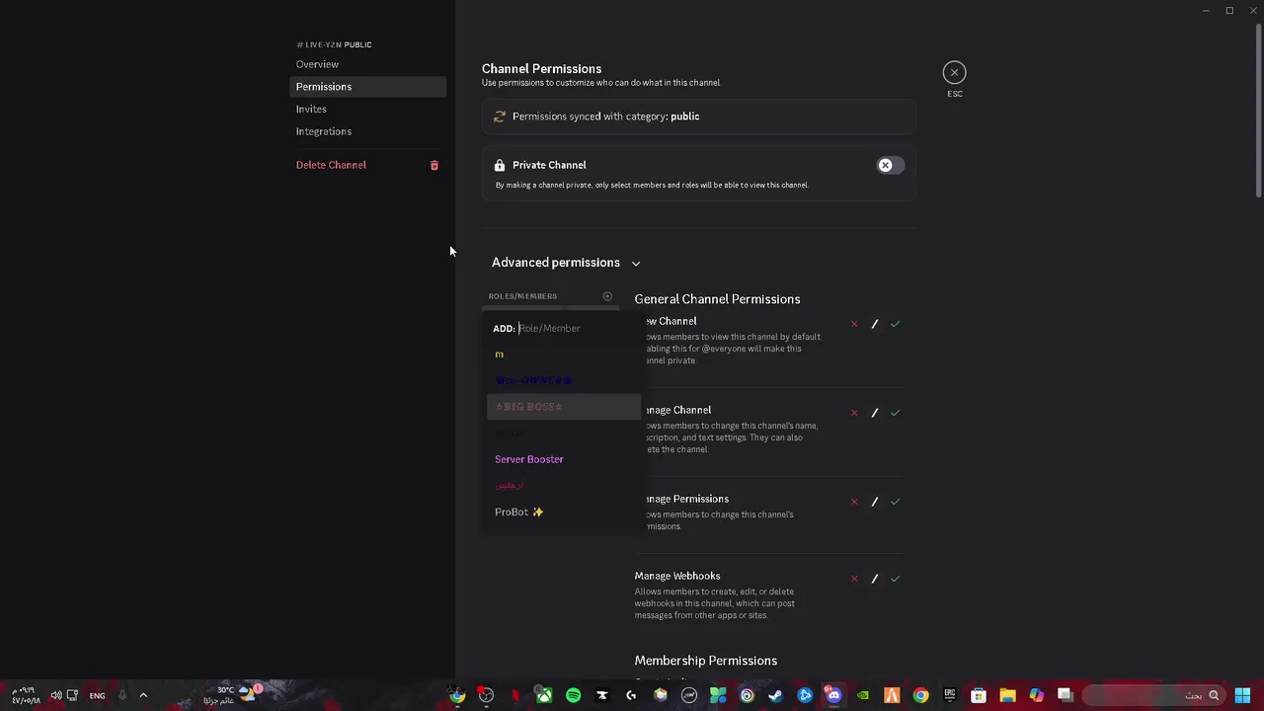Image resolution: width=1264 pixels, height=711 pixels.
Task: Select the red Arabic-named role
Action: point(563,486)
